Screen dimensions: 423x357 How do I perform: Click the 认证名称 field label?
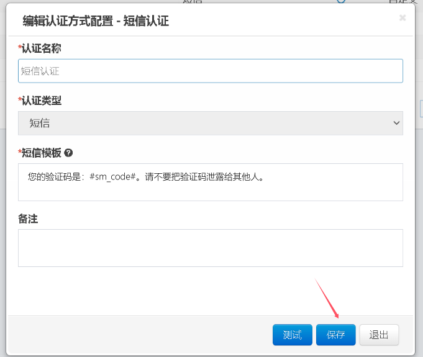tap(41, 48)
